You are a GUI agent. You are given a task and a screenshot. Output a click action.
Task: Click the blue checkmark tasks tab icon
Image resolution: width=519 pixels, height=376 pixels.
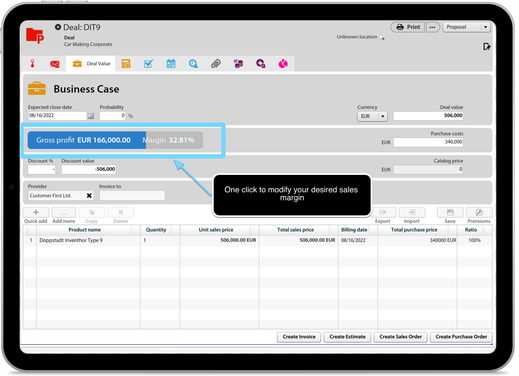coord(148,64)
